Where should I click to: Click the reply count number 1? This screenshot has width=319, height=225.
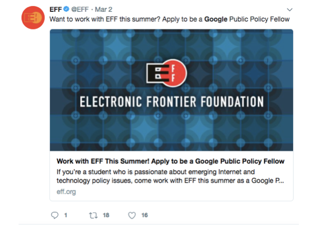pos(65,215)
